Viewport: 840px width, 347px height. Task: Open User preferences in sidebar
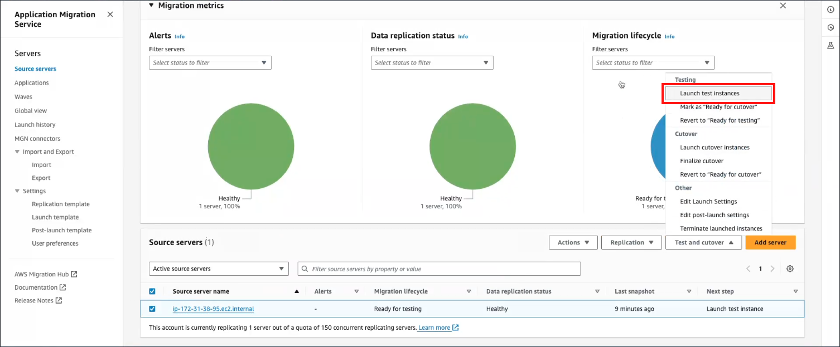click(55, 243)
